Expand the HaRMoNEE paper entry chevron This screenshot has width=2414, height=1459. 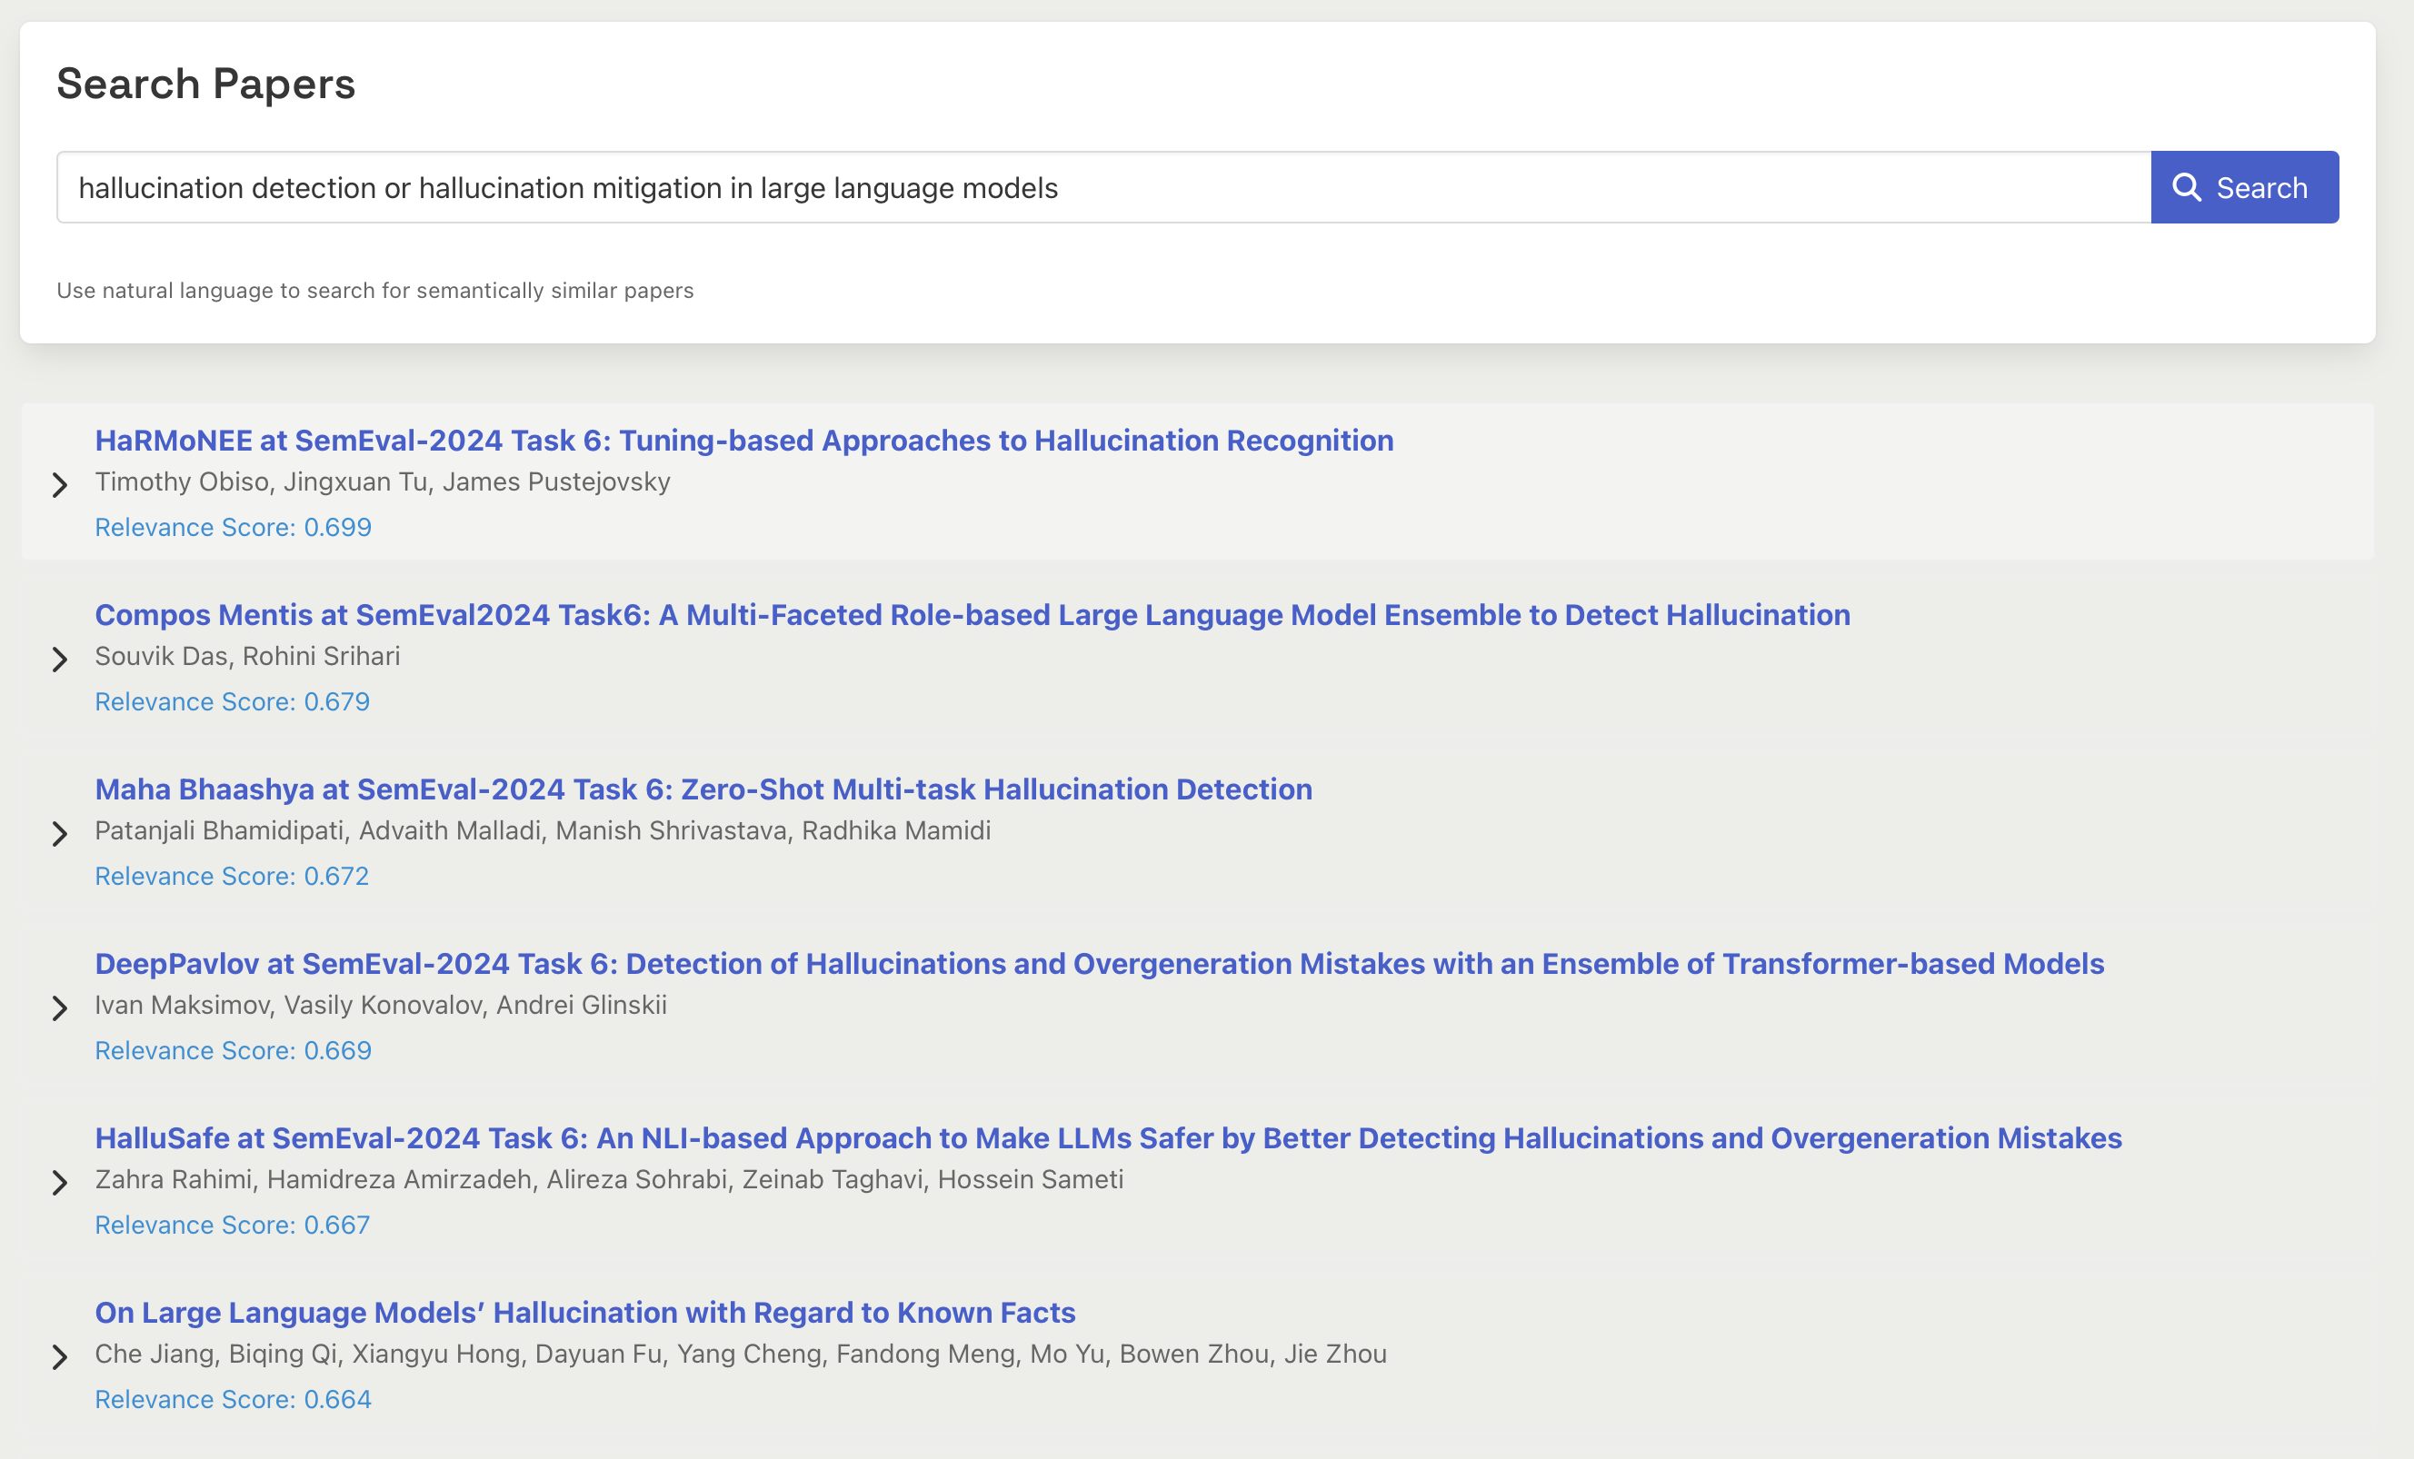(60, 485)
